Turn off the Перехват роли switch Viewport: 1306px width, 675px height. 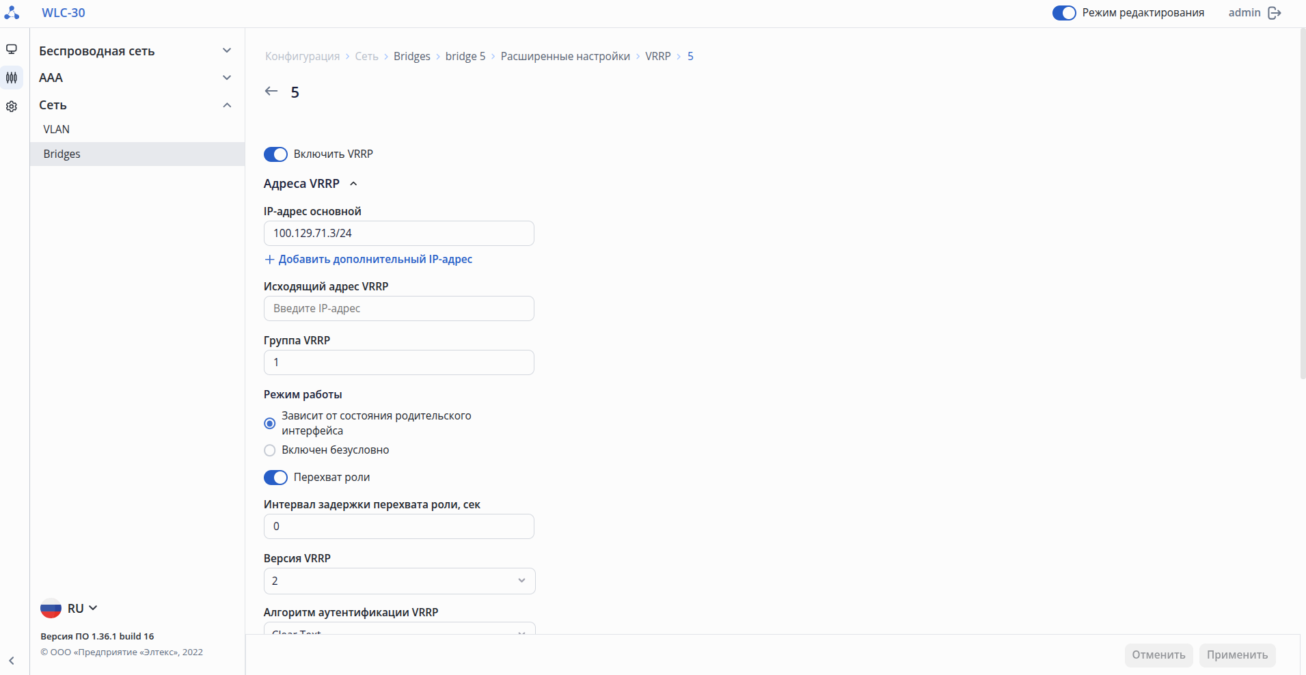[275, 478]
